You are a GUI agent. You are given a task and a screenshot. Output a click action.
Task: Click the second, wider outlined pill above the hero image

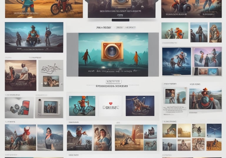pyautogui.click(x=130, y=27)
